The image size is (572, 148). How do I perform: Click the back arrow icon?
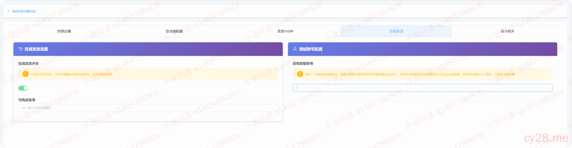(9, 11)
